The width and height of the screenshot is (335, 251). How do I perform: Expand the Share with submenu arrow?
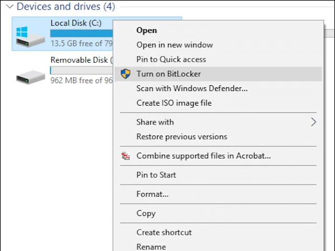tap(314, 122)
